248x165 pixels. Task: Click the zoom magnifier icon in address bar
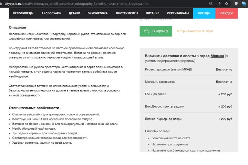click(211, 3)
